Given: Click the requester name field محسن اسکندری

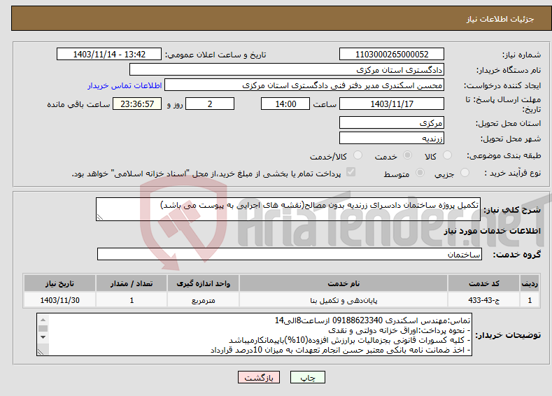Looking at the screenshot, I should pyautogui.click(x=304, y=85).
